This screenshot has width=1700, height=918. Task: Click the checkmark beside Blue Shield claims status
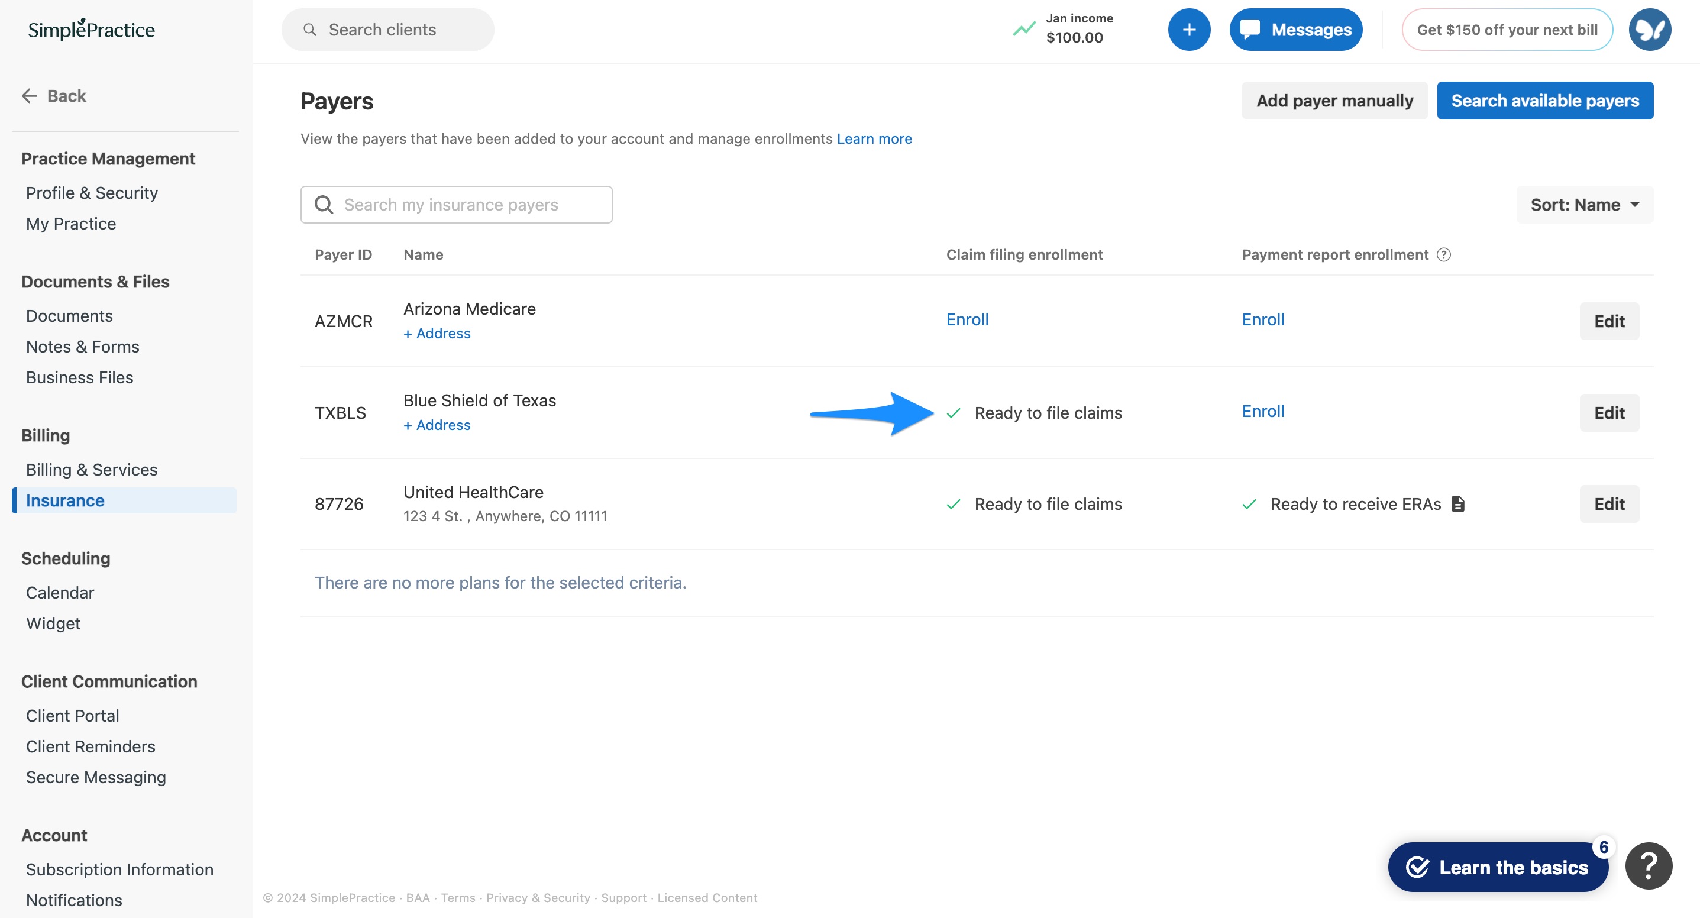pyautogui.click(x=954, y=413)
